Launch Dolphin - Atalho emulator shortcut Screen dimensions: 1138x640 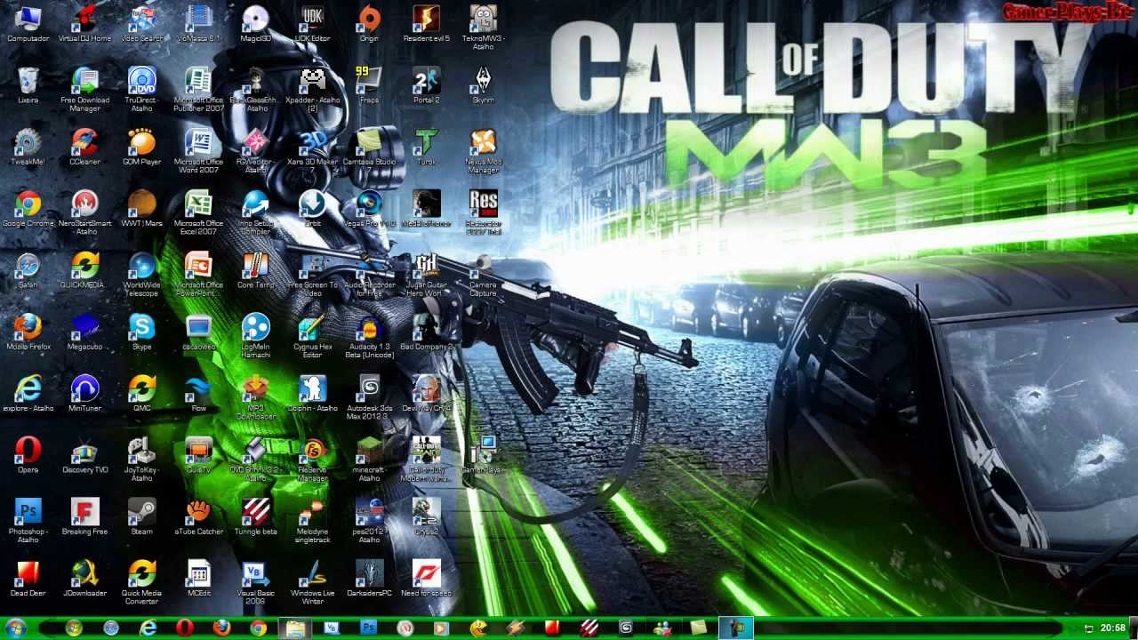(313, 394)
